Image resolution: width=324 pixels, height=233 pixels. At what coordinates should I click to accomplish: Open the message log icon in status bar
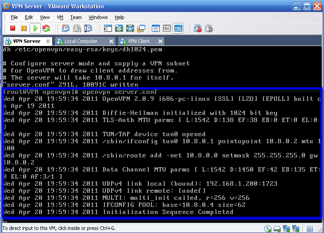(x=310, y=229)
